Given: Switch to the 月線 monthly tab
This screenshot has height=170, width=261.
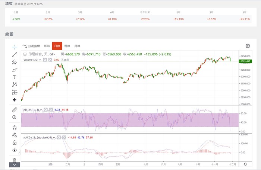Looking at the screenshot, I should 77,46.
